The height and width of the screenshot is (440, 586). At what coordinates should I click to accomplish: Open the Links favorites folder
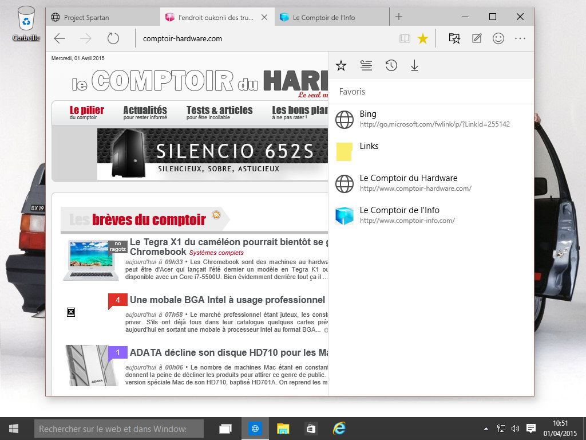(369, 147)
